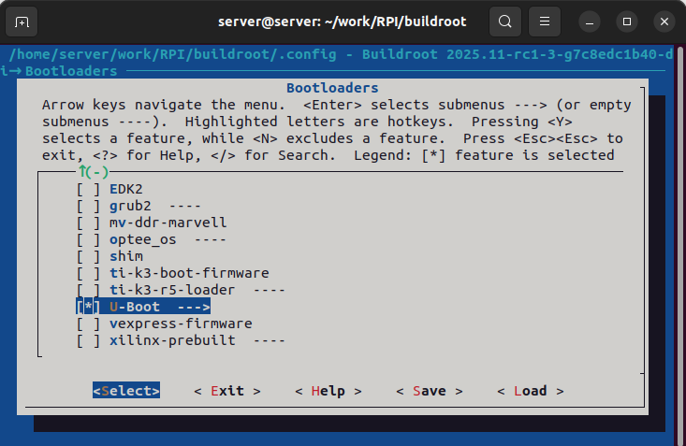686x446 pixels.
Task: Toggle the shim checkbox
Action: click(88, 256)
